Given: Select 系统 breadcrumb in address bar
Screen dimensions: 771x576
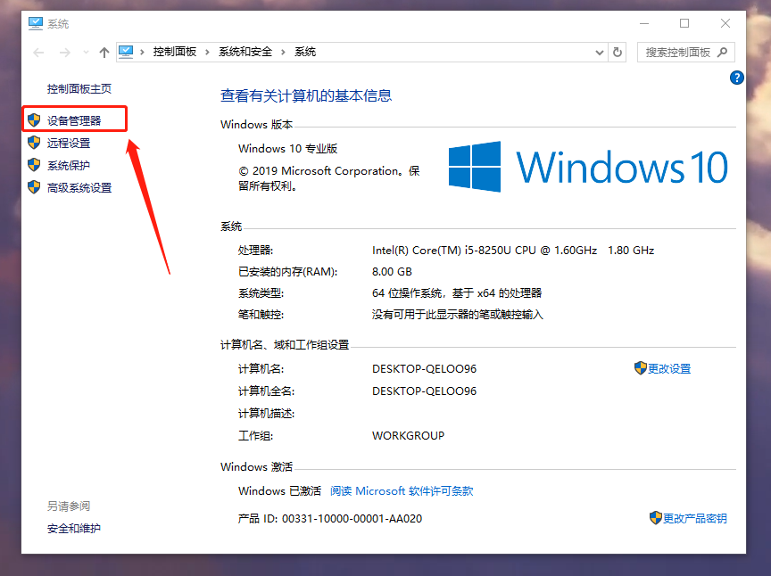Looking at the screenshot, I should tap(305, 52).
